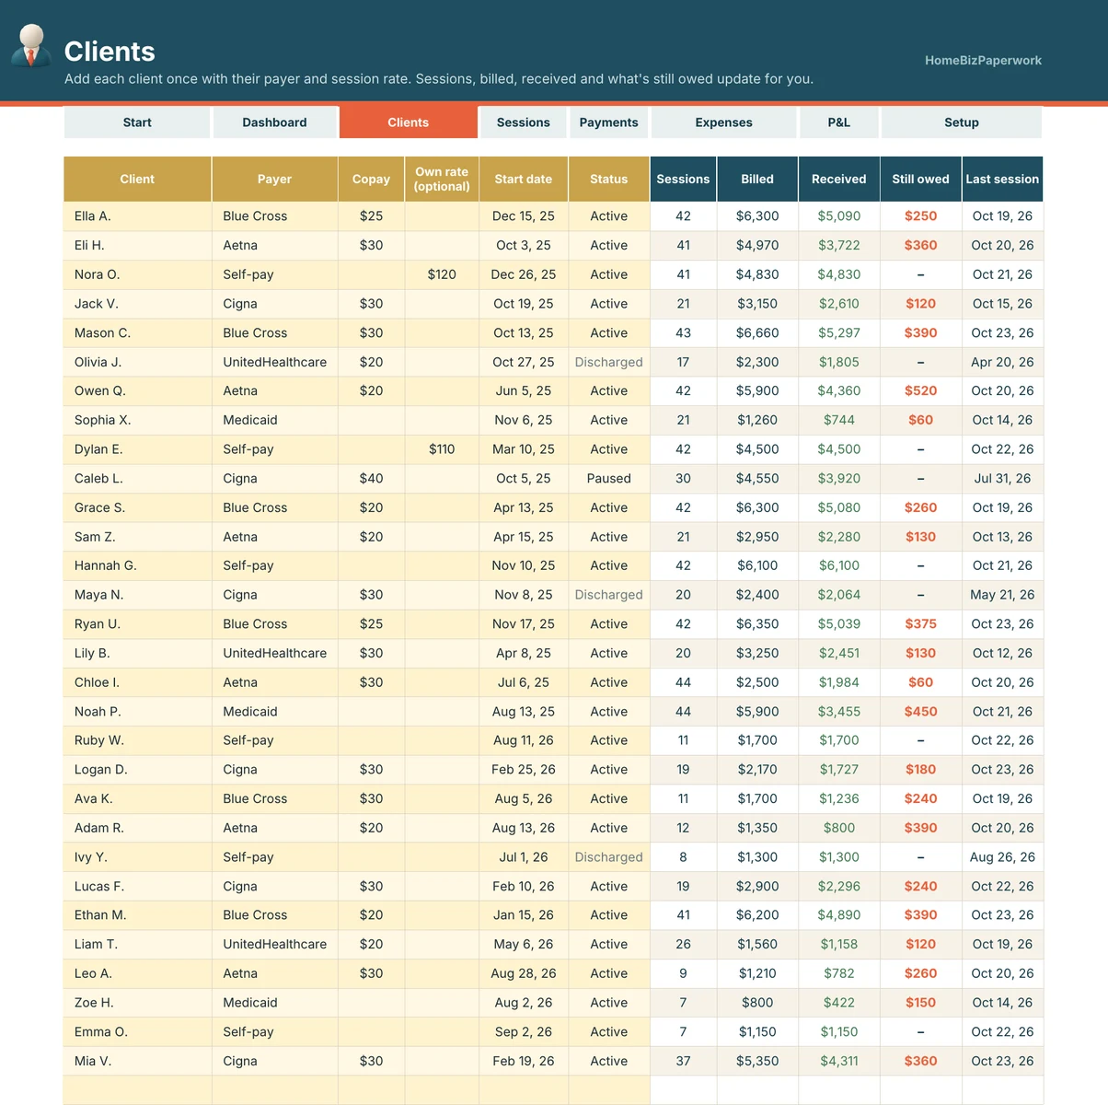Click Ava K.'s $240 still owed
1108x1105 pixels.
920,799
